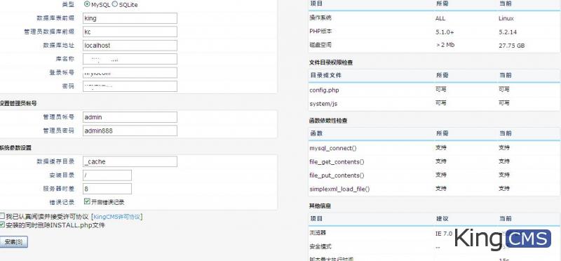Image resolution: width=561 pixels, height=261 pixels.
Task: Click the 登录帐号 login account field
Action: pyautogui.click(x=130, y=73)
